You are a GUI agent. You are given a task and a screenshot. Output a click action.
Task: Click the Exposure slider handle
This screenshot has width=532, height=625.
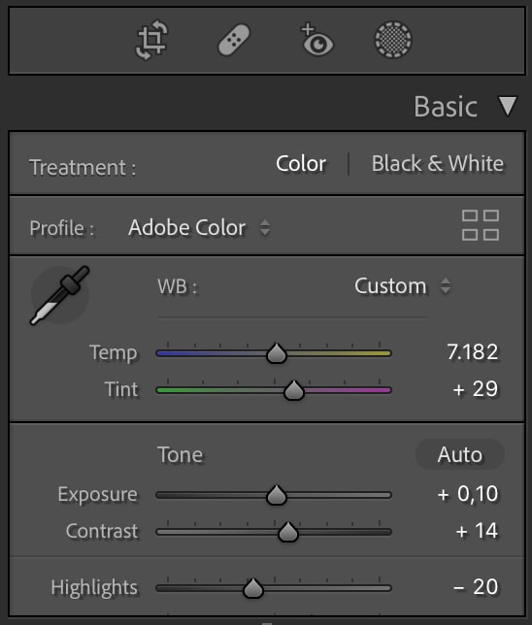point(277,495)
